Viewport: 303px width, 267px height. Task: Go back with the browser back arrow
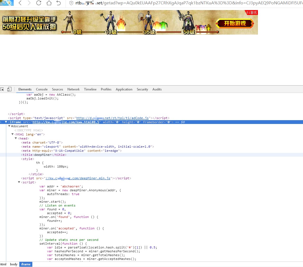point(20,3)
